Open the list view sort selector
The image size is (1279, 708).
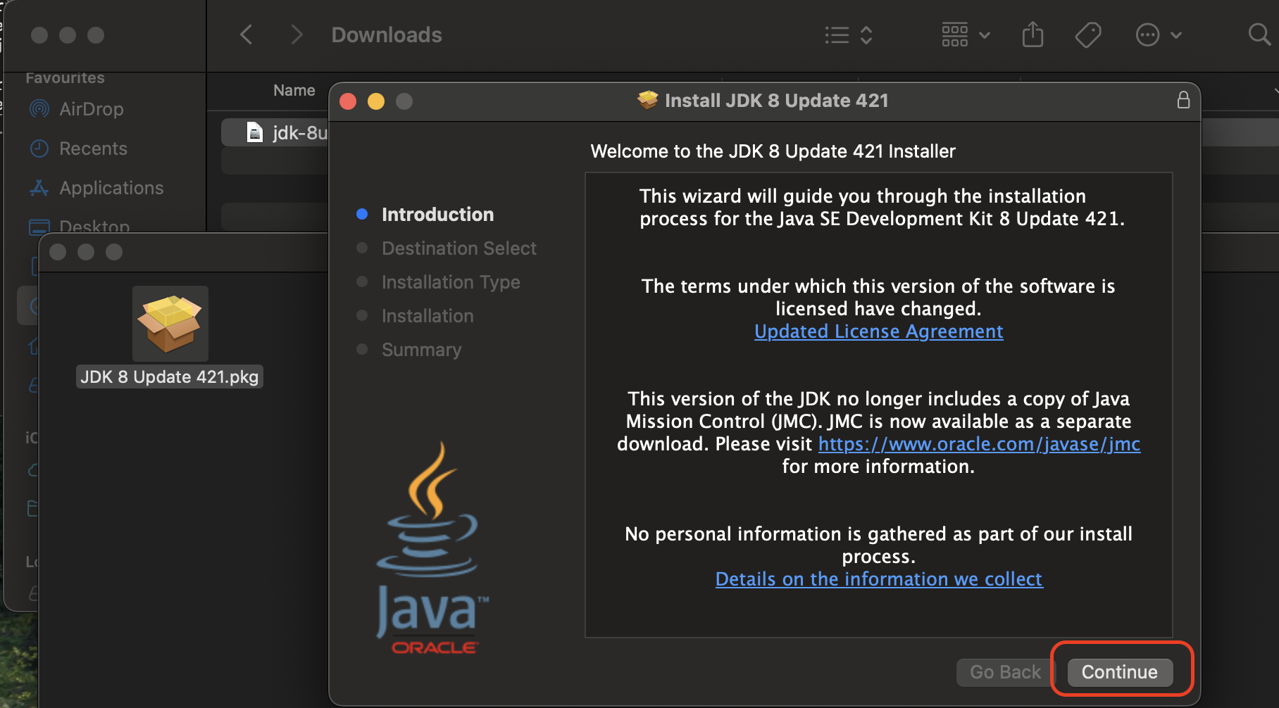pos(849,34)
